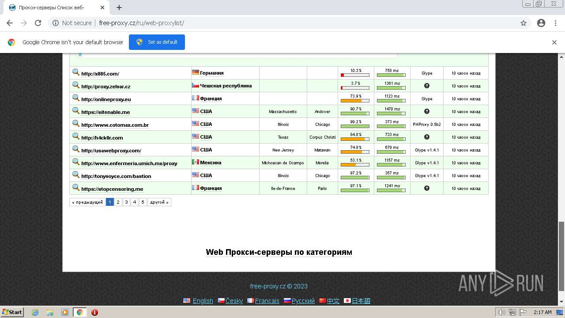
Task: Click the magnifier icon beside https://sitenable.me
Action: pyautogui.click(x=75, y=110)
